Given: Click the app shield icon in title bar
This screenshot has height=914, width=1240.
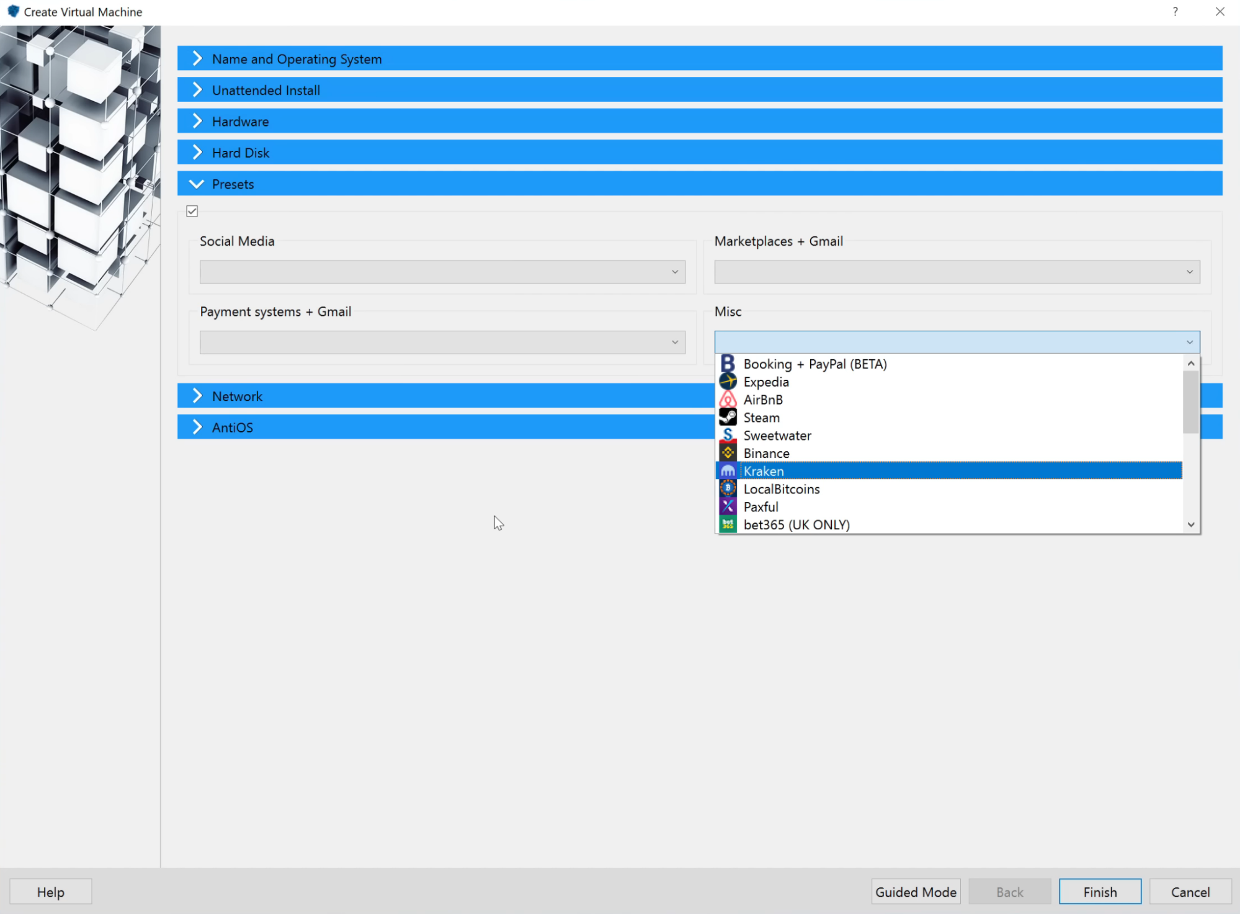Looking at the screenshot, I should tap(13, 12).
